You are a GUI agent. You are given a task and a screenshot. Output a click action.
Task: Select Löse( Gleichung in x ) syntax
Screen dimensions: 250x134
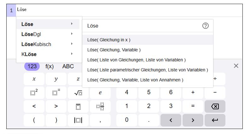click(109, 40)
